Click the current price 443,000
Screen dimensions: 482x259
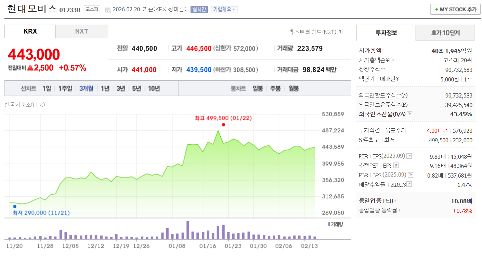click(34, 54)
